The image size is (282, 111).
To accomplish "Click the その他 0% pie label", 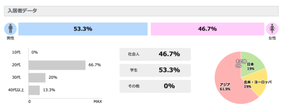I will coord(238,63).
